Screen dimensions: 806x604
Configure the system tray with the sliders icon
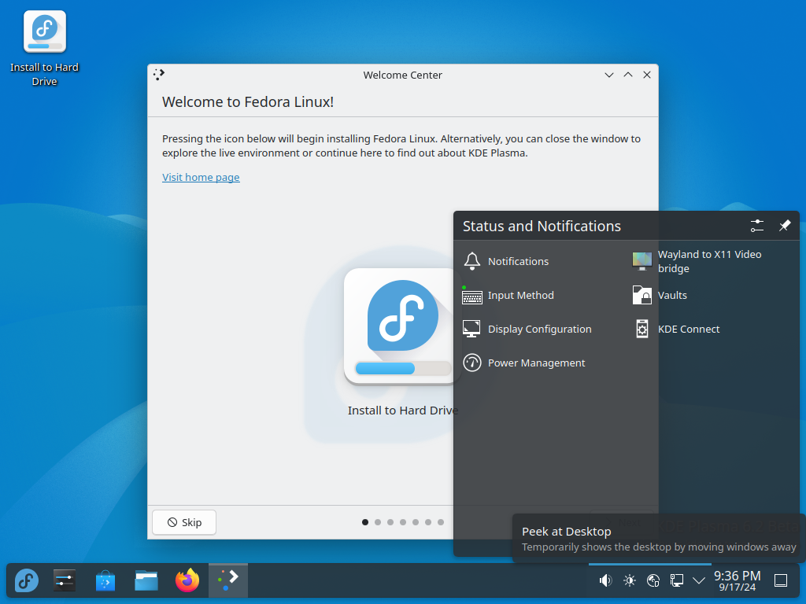757,226
